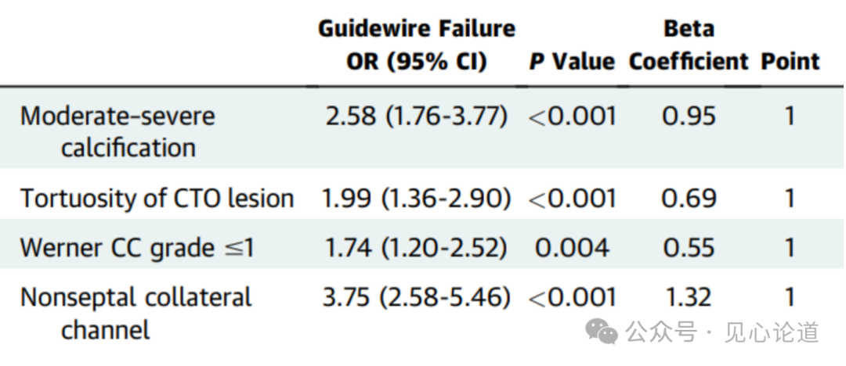The width and height of the screenshot is (846, 366).
Task: Click the Guidewire Failure OR (95% CI) header
Action: click(x=417, y=45)
